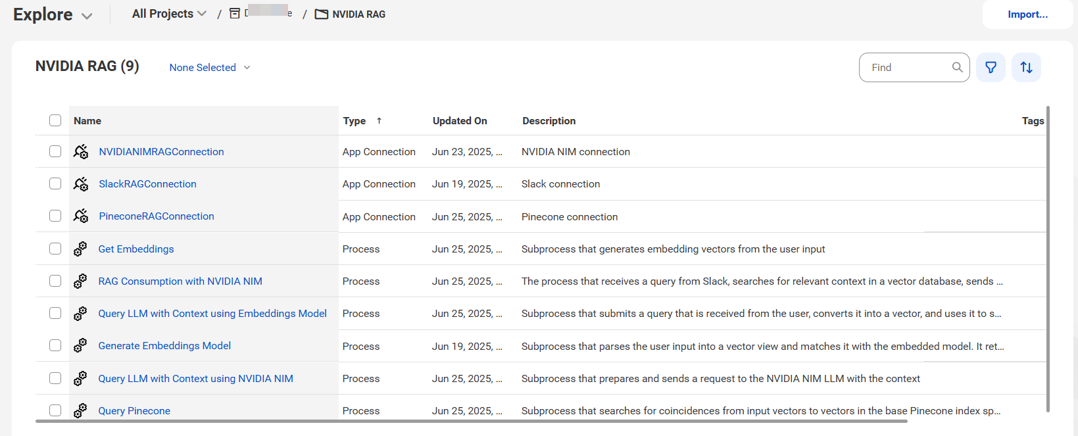Viewport: 1078px width, 436px height.
Task: Check the RAG Consumption with NVIDIA NIM checkbox
Action: [x=55, y=281]
